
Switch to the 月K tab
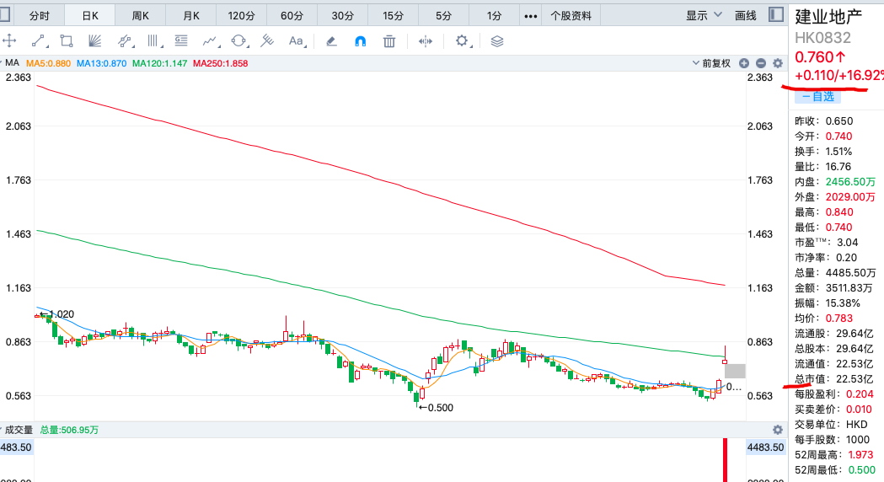pos(191,16)
